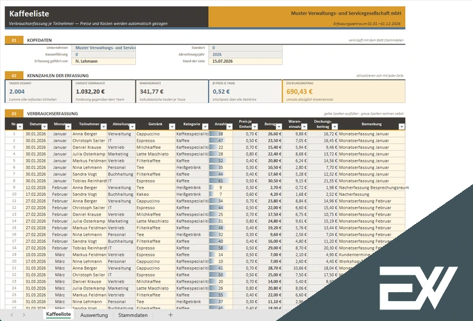Select the Anzahl cell showing 58
This screenshot has width=473, height=321.
tap(220, 248)
